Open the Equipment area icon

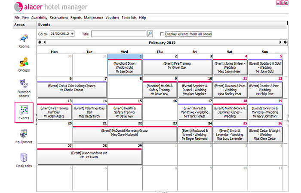[24, 136]
